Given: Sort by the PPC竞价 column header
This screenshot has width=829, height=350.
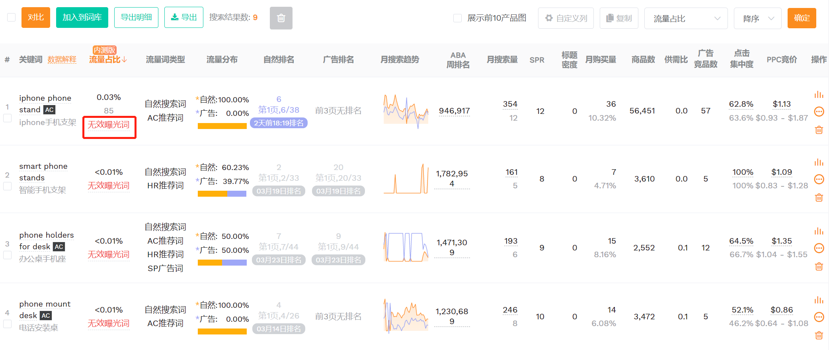Looking at the screenshot, I should [782, 60].
